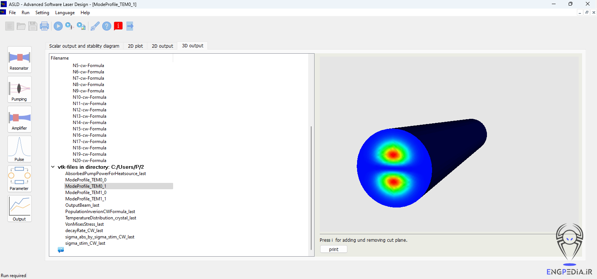Collapse the vtk-files in directory node
597x279 pixels.
click(x=53, y=167)
